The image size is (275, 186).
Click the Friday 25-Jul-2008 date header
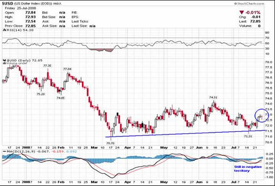tap(17, 8)
